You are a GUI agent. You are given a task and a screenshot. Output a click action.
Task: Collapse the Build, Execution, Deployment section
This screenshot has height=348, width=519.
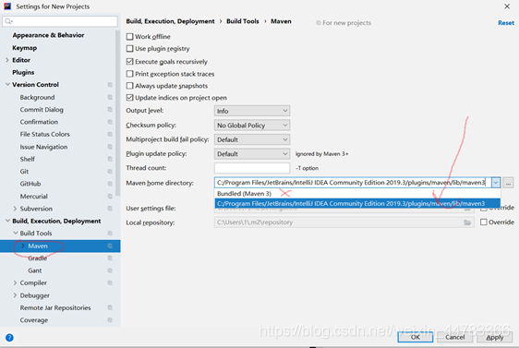pyautogui.click(x=7, y=221)
